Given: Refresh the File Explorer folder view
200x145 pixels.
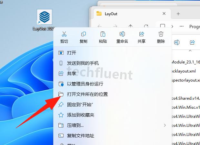Looking at the screenshot, I should pos(146,26).
